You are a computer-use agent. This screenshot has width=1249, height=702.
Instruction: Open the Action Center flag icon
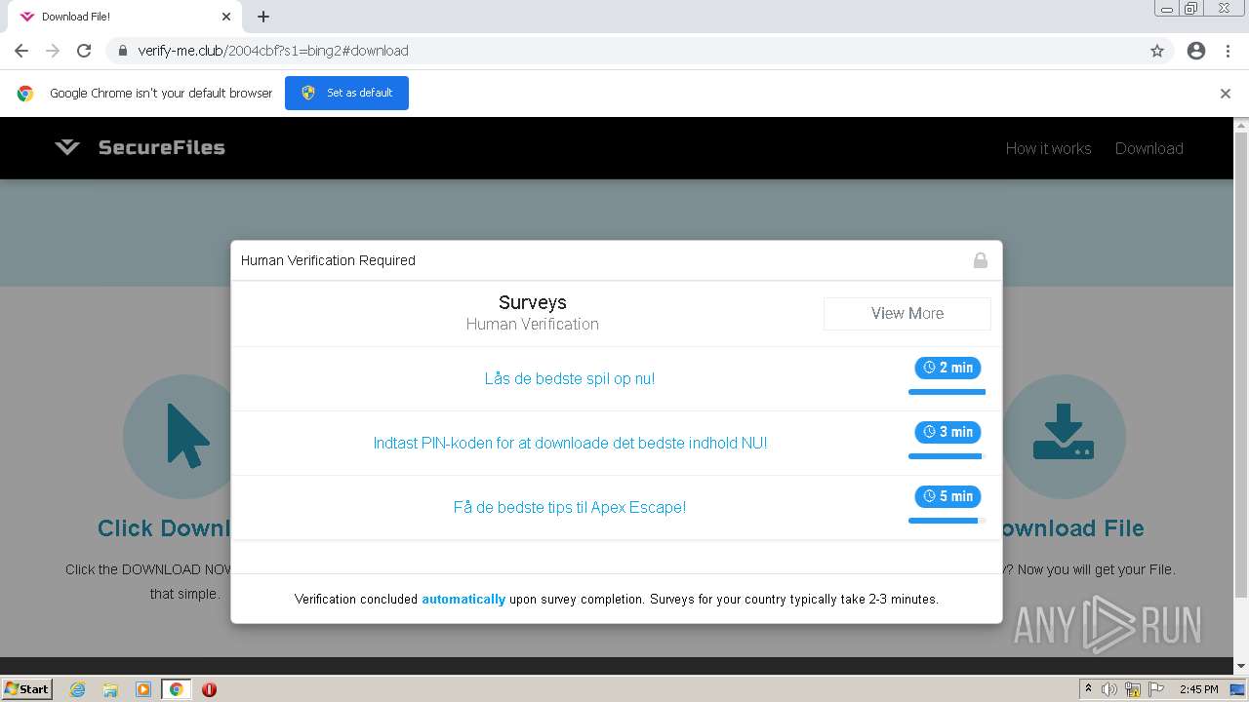1155,689
